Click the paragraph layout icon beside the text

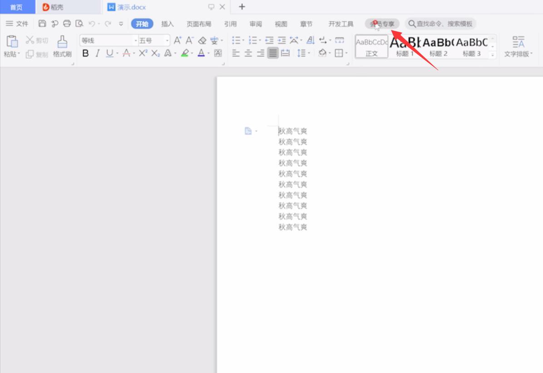click(x=248, y=131)
